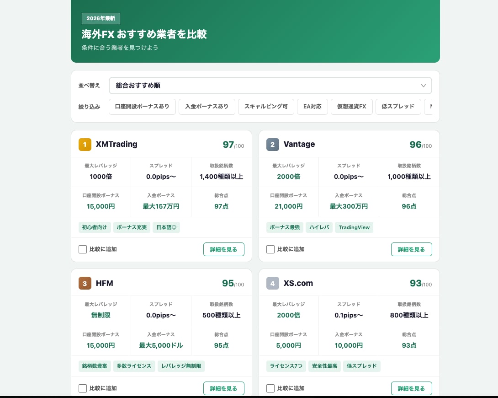498x398 pixels.
Task: Click the 多数ライセンス tag
Action: click(134, 366)
